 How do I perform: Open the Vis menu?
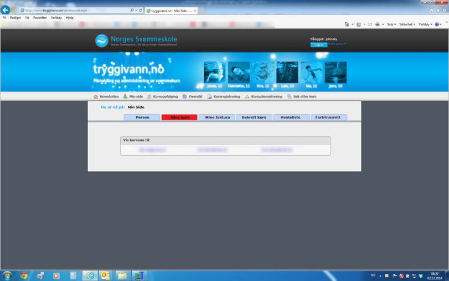pyautogui.click(x=27, y=18)
